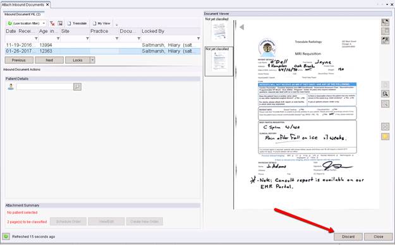Click the patient avatar icon in Patient Details

click(11, 87)
